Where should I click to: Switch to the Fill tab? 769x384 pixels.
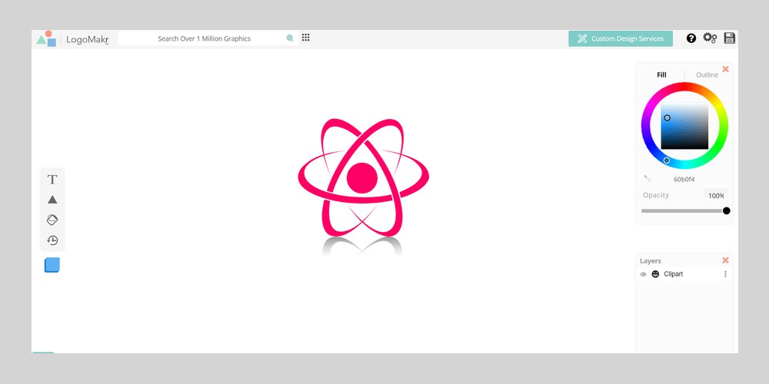[661, 75]
